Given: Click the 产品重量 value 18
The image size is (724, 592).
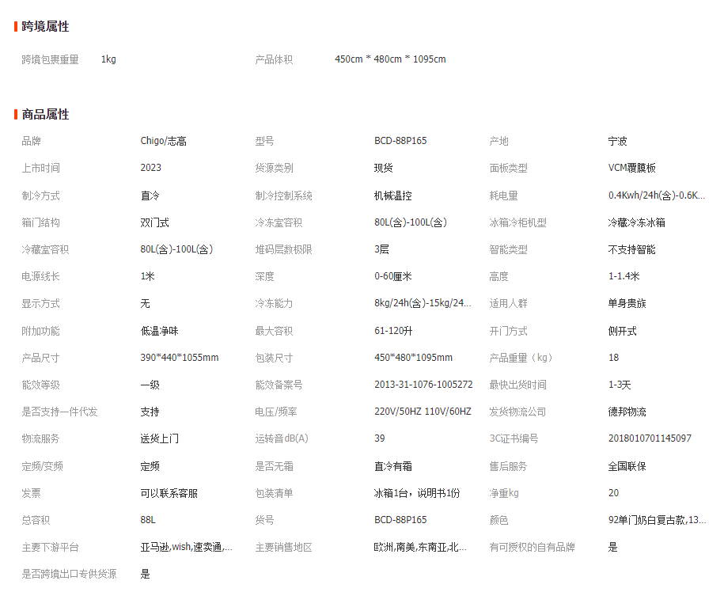Looking at the screenshot, I should point(614,358).
